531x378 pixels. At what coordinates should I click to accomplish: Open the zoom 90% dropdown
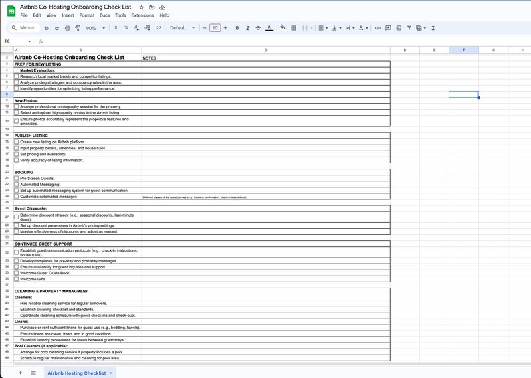tap(96, 28)
